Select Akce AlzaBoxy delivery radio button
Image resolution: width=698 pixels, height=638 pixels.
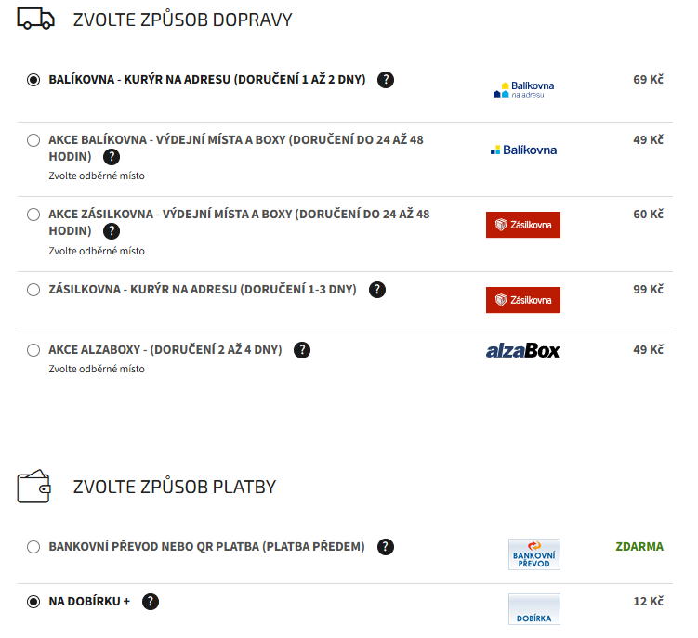pos(33,350)
